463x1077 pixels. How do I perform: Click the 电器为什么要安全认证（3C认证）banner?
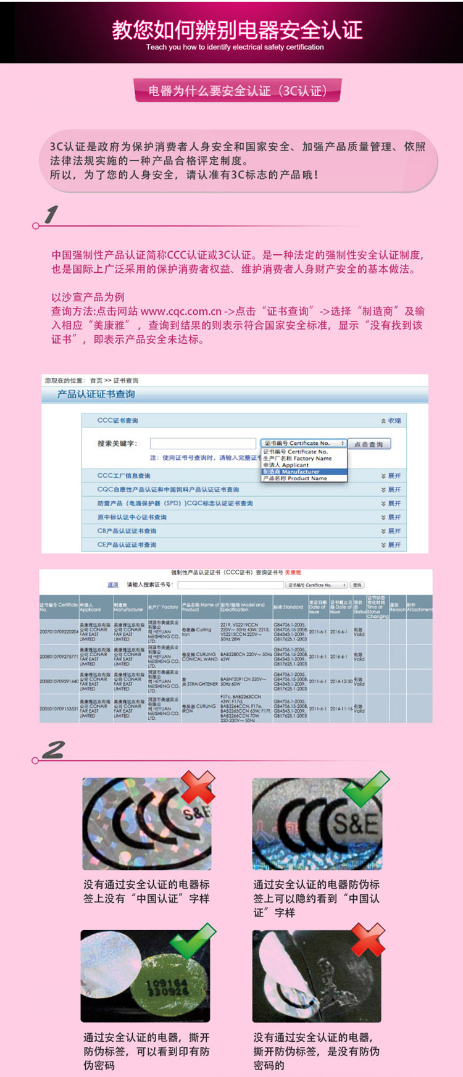click(x=238, y=91)
